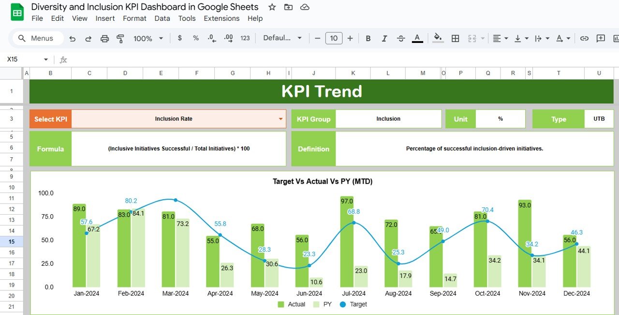Viewport: 619px width, 315px height.
Task: Click the Actual legend entry
Action: 291,304
